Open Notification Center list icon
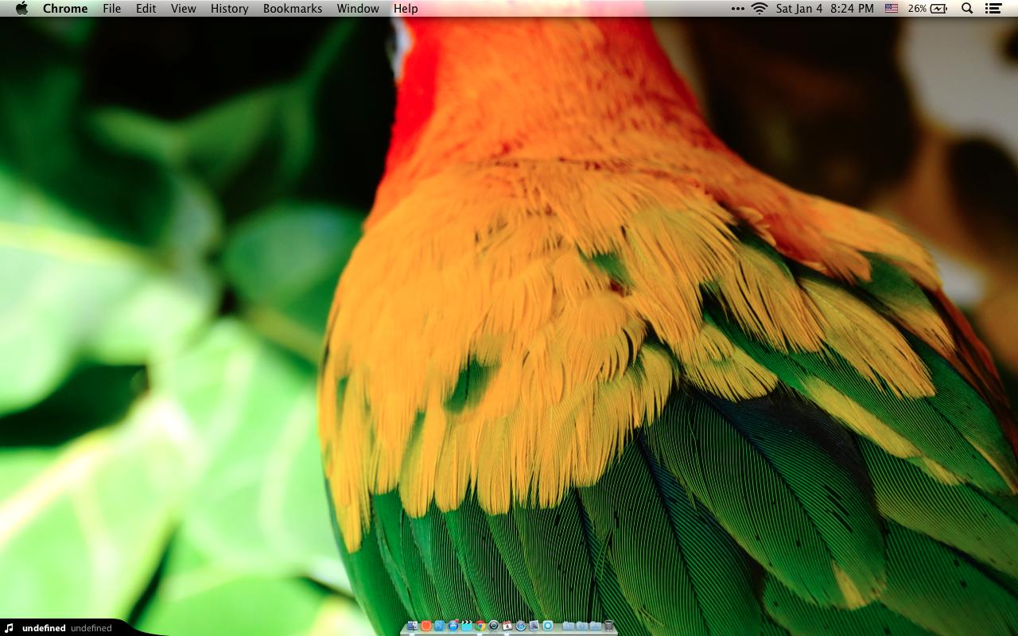This screenshot has height=636, width=1018. click(x=993, y=8)
